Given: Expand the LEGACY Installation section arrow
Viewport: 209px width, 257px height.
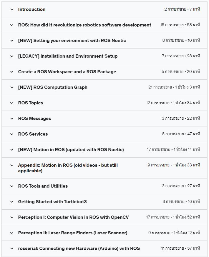Looking at the screenshot, I should [12, 56].
